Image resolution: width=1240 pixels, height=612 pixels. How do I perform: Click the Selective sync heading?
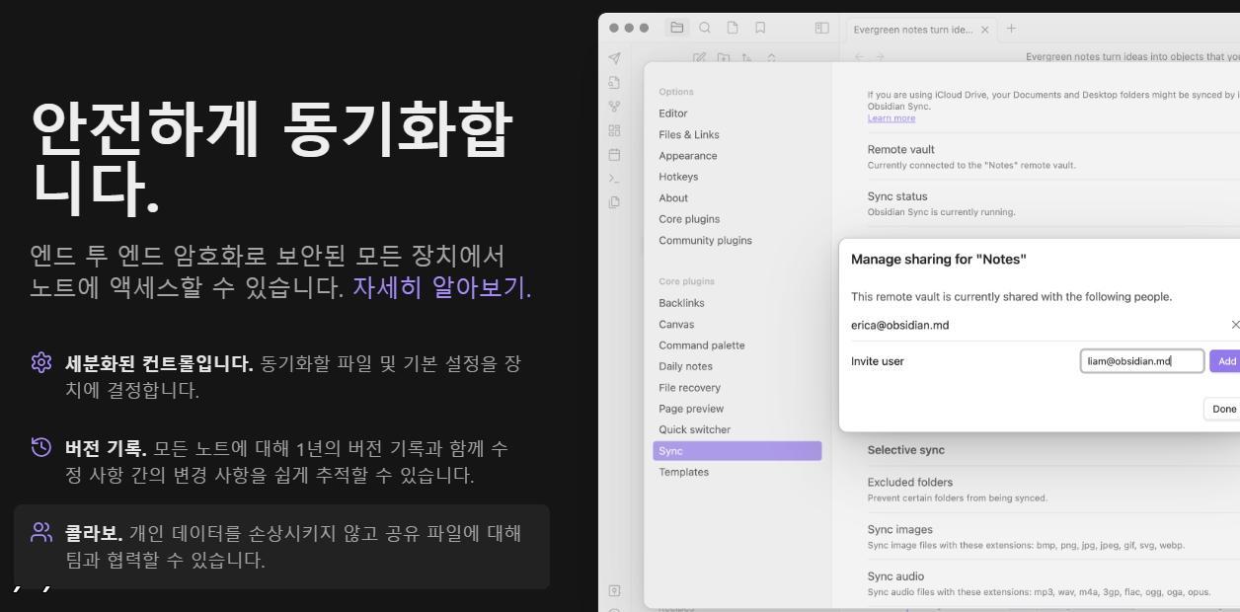coord(905,450)
